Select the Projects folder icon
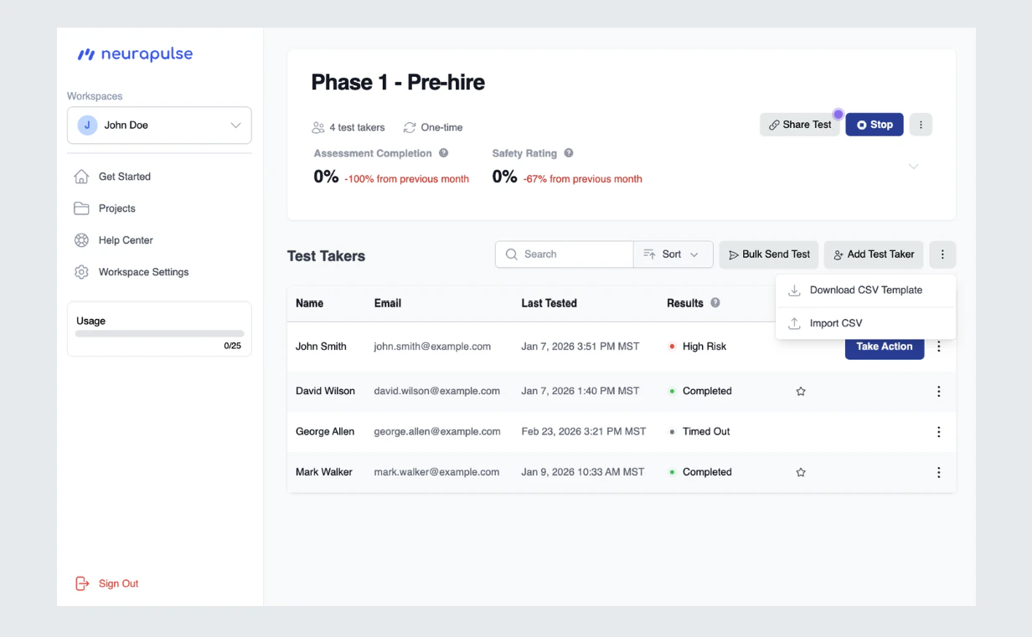The height and width of the screenshot is (637, 1032). click(x=81, y=208)
